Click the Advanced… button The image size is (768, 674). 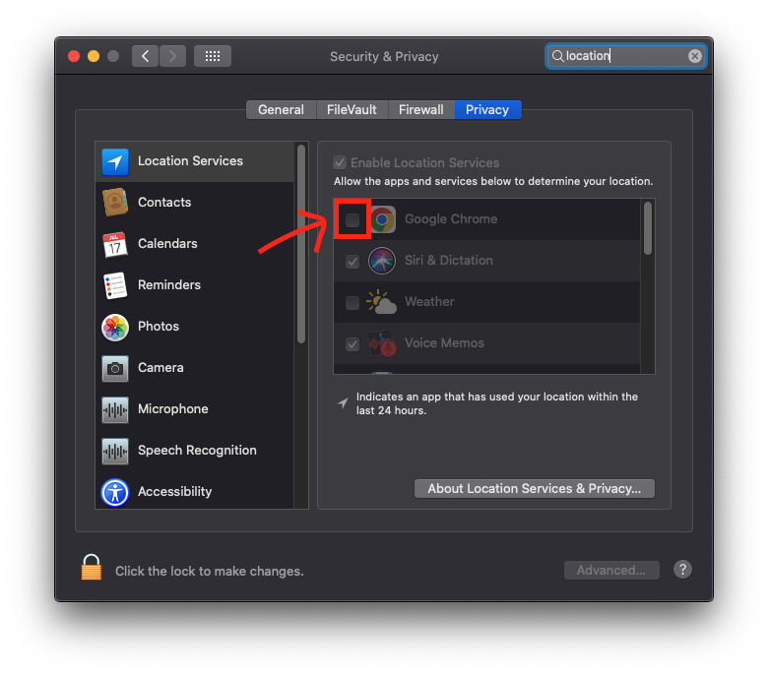click(x=611, y=571)
